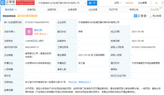Open the 知识产权 tab

[x=113, y=10]
